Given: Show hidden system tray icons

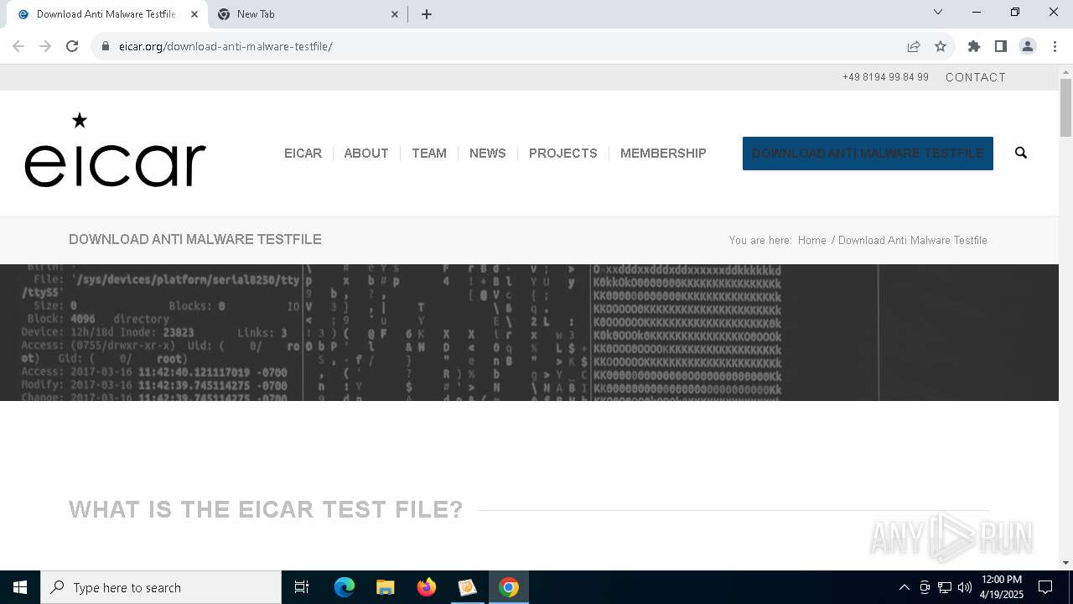Looking at the screenshot, I should [x=905, y=587].
